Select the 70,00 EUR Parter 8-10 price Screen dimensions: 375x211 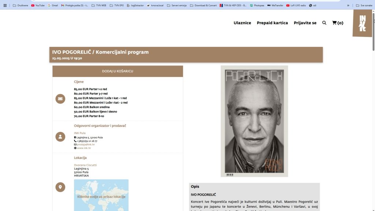89,116
